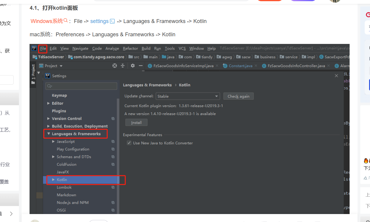Click the Windows系统 search link
The image size is (370, 222).
[50, 21]
